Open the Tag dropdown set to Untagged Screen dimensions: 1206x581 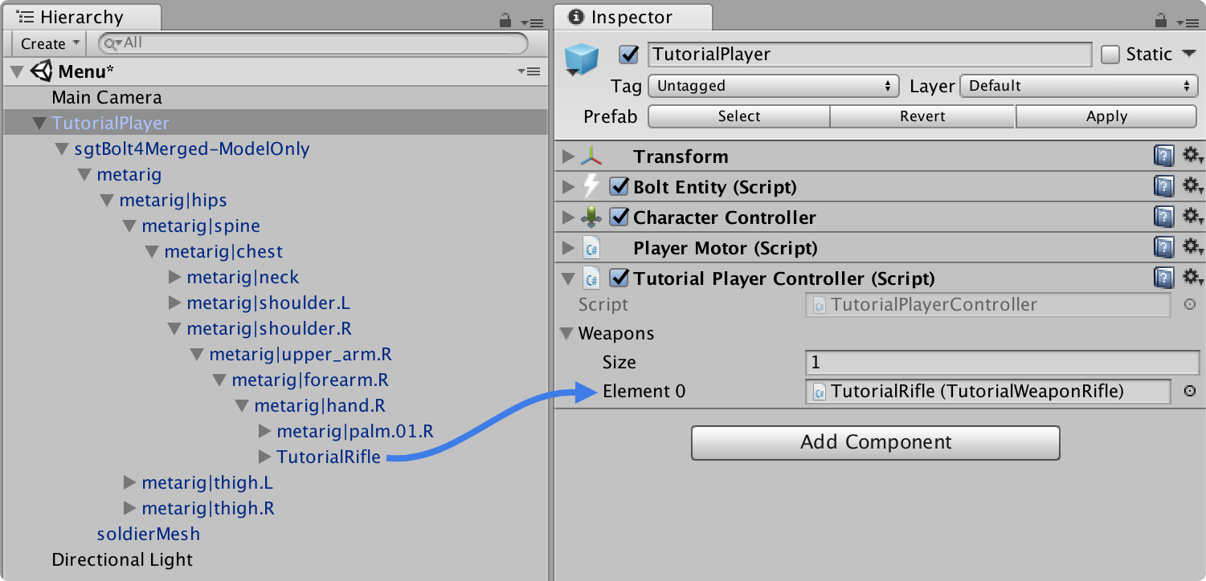pos(775,86)
